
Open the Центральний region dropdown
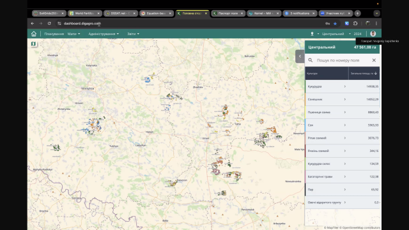pos(336,34)
